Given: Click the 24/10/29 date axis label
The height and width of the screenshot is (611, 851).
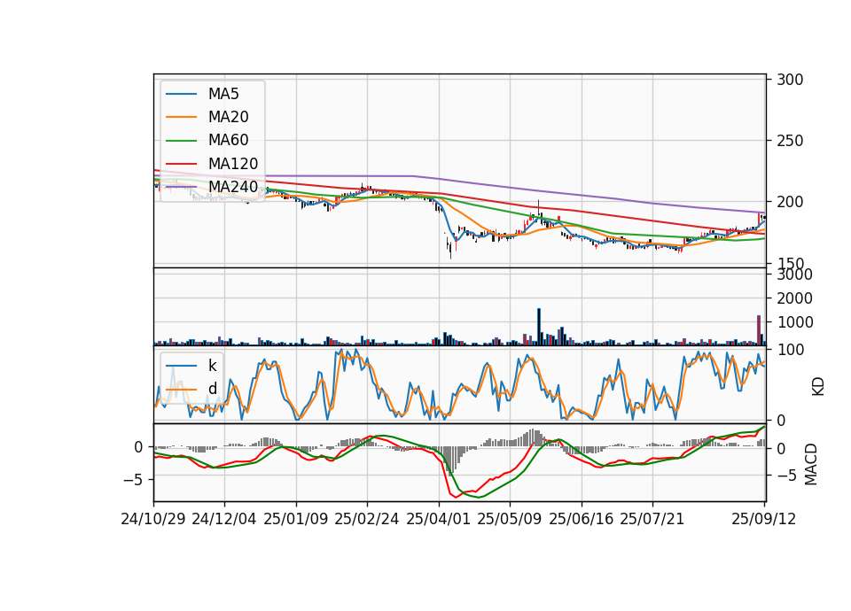Looking at the screenshot, I should click(x=153, y=520).
